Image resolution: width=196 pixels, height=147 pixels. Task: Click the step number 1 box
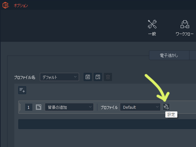pyautogui.click(x=29, y=107)
